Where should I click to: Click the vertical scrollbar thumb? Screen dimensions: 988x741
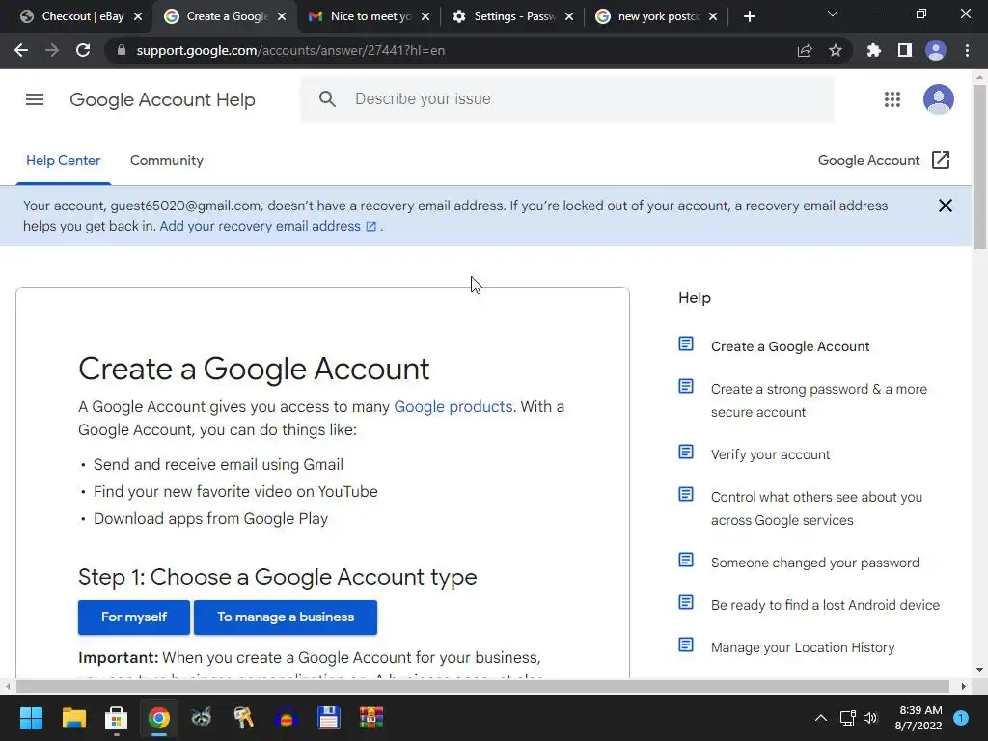979,167
